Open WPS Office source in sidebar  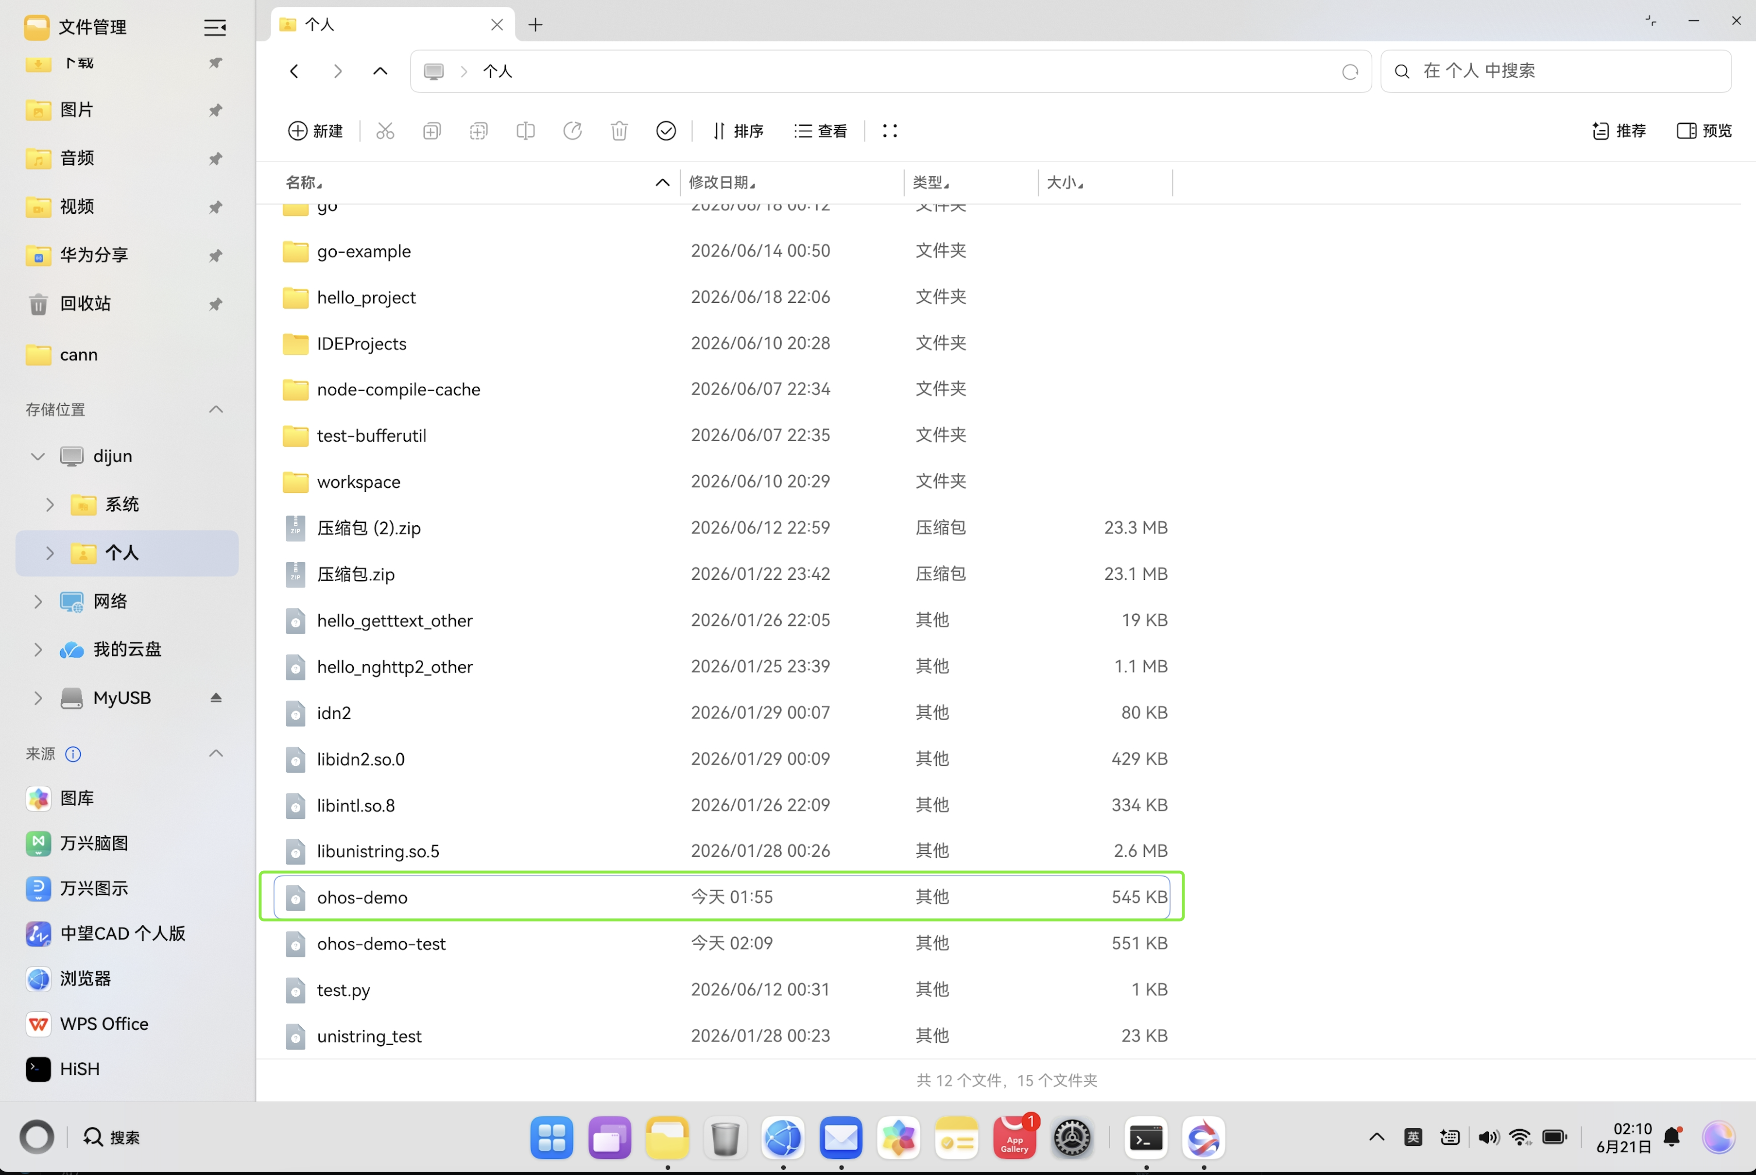127,1023
